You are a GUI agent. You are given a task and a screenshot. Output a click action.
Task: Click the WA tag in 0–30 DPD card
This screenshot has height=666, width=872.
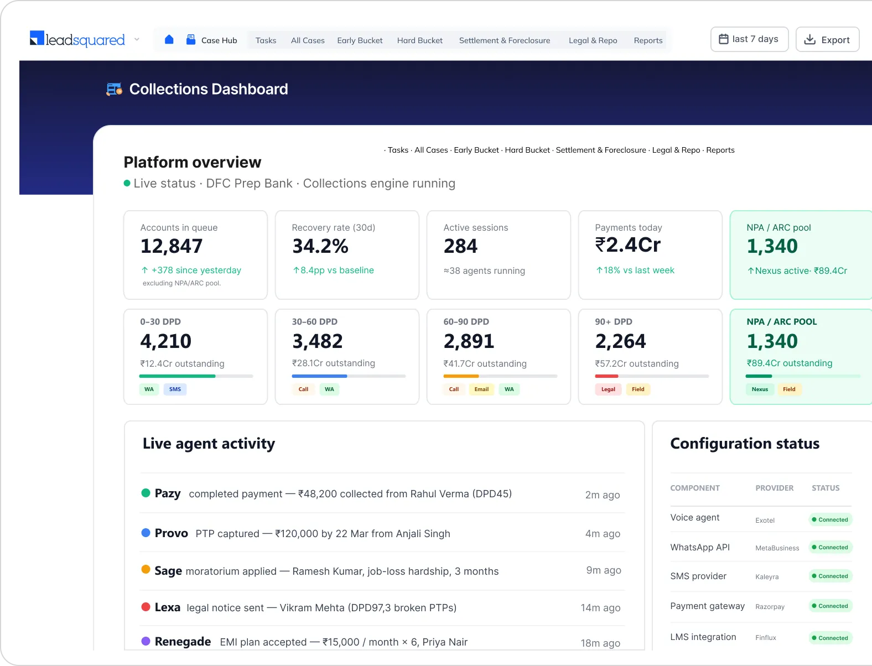pos(149,389)
